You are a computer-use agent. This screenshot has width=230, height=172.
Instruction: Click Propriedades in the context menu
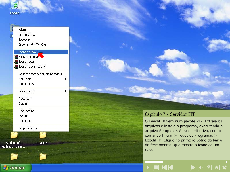28,128
